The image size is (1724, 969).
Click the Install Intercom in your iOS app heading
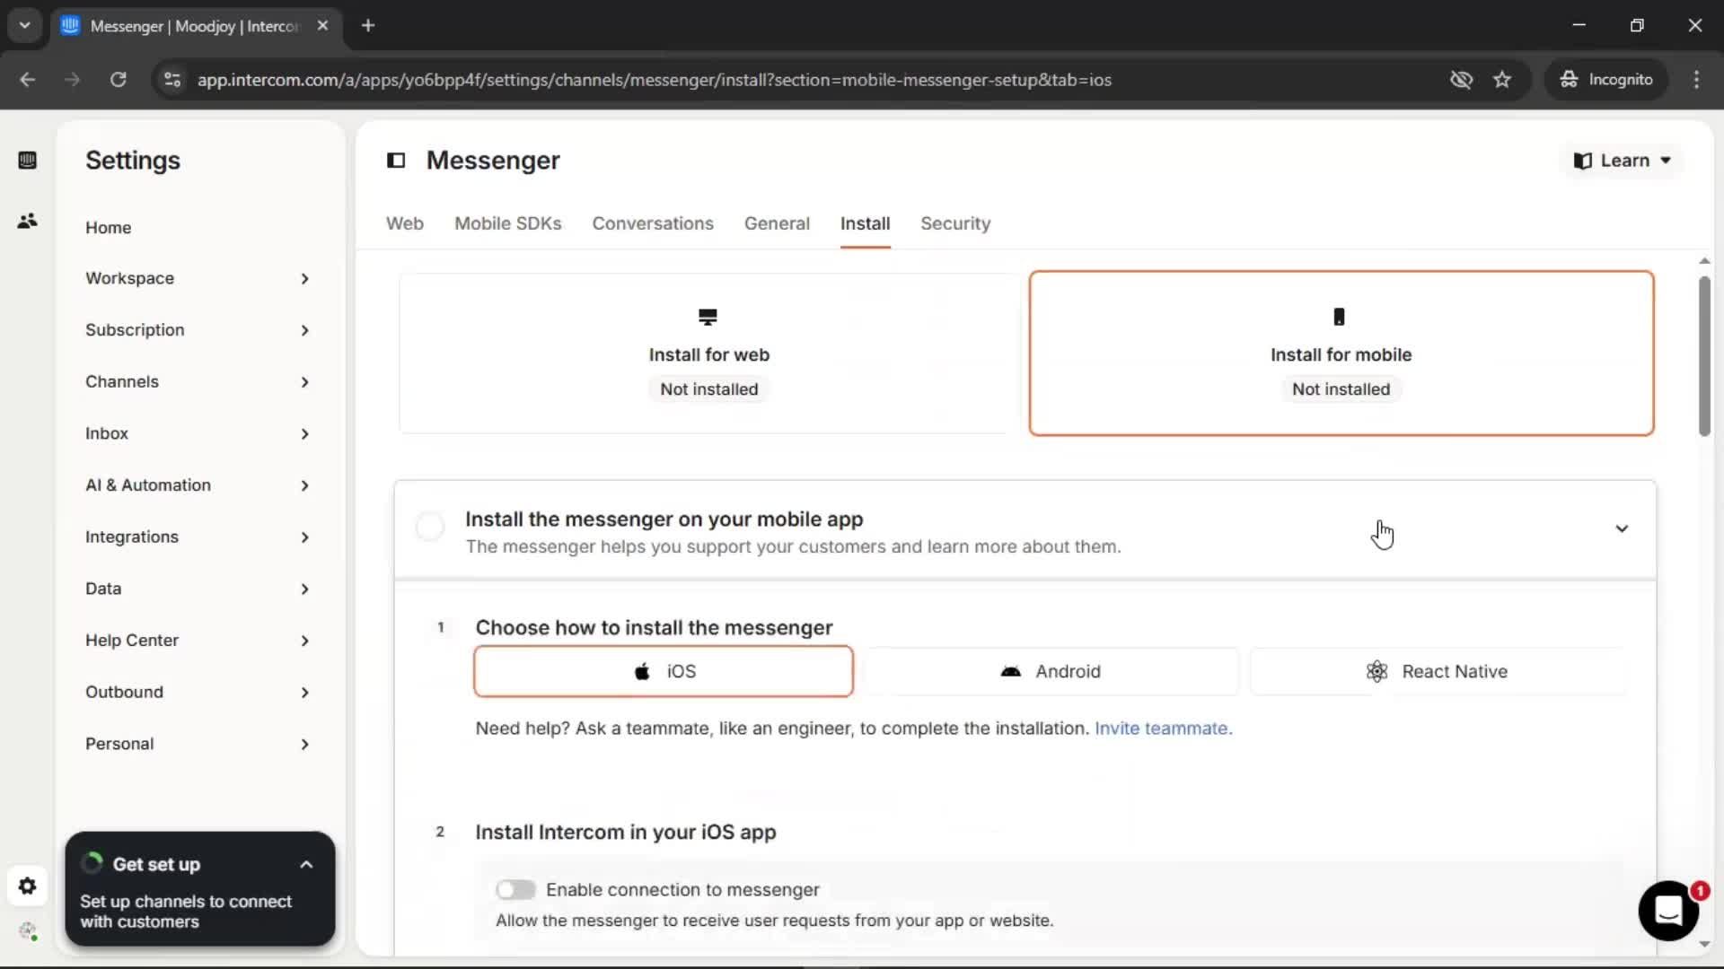coord(626,833)
